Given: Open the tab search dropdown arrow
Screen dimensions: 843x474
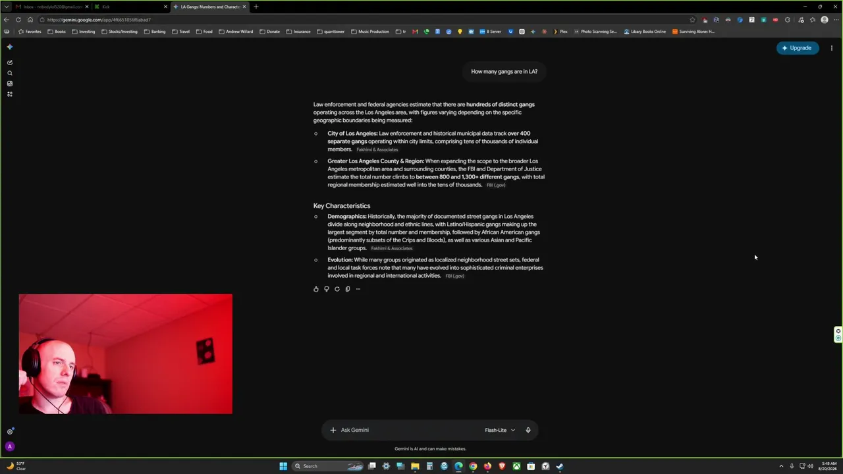Looking at the screenshot, I should pos(6,7).
